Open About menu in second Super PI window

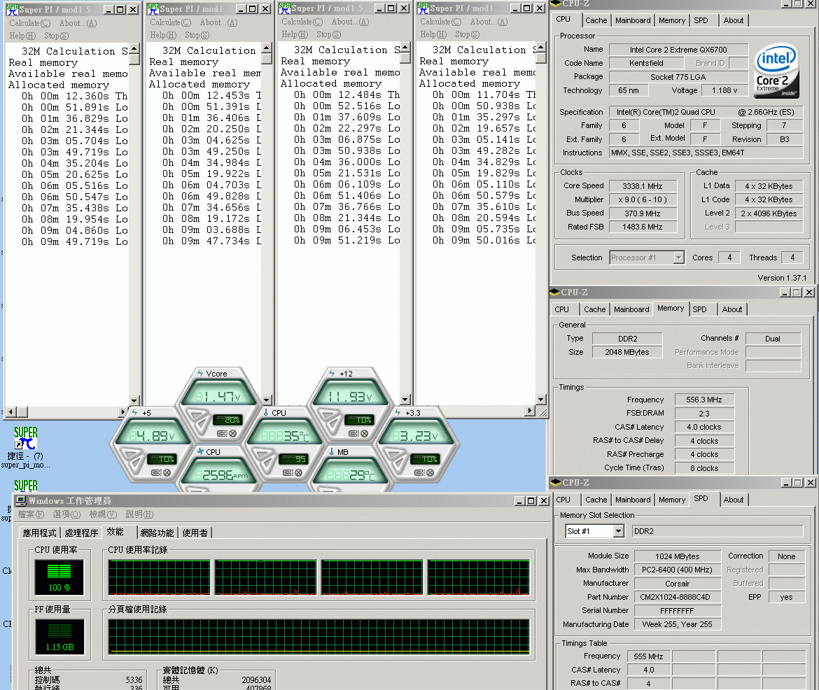pyautogui.click(x=218, y=22)
